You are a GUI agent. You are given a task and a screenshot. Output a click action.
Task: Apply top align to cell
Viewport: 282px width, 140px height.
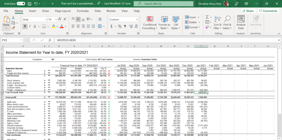coord(73,19)
